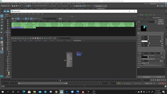Click the Load Attributes button
The width and height of the screenshot is (167, 94).
tap(146, 77)
